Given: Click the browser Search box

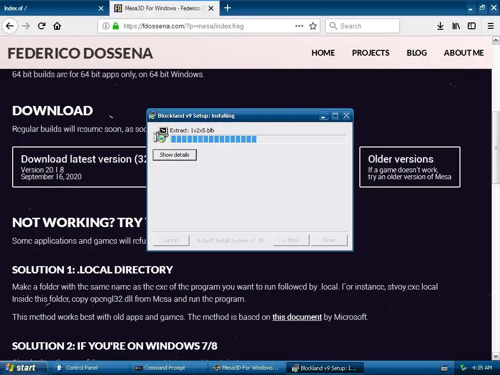Looking at the screenshot, I should (363, 26).
